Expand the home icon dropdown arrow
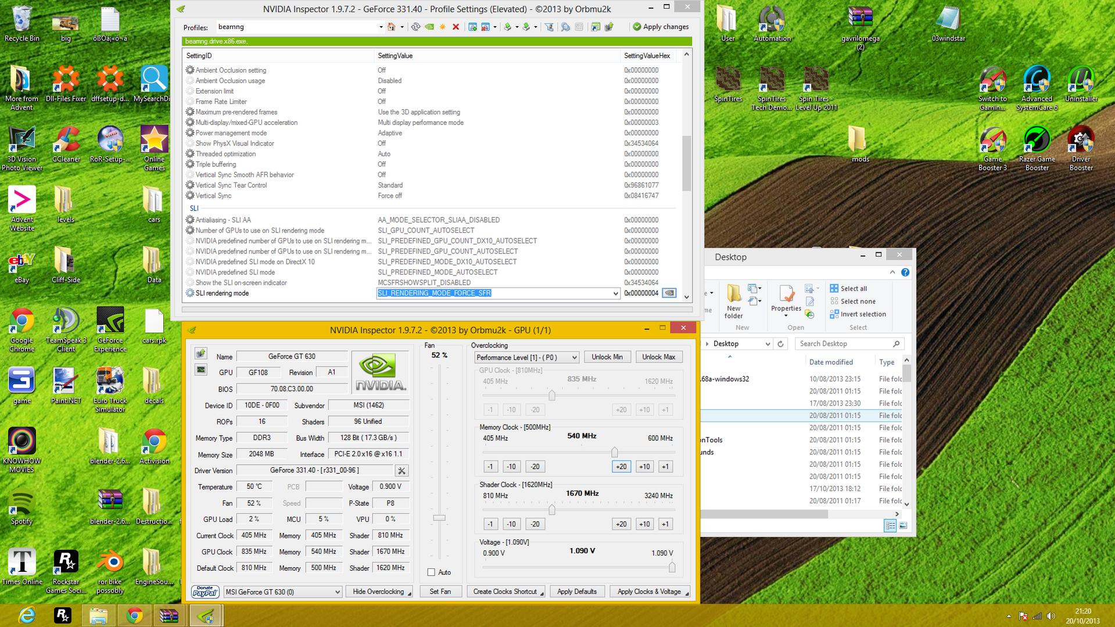The width and height of the screenshot is (1115, 627). tap(401, 27)
